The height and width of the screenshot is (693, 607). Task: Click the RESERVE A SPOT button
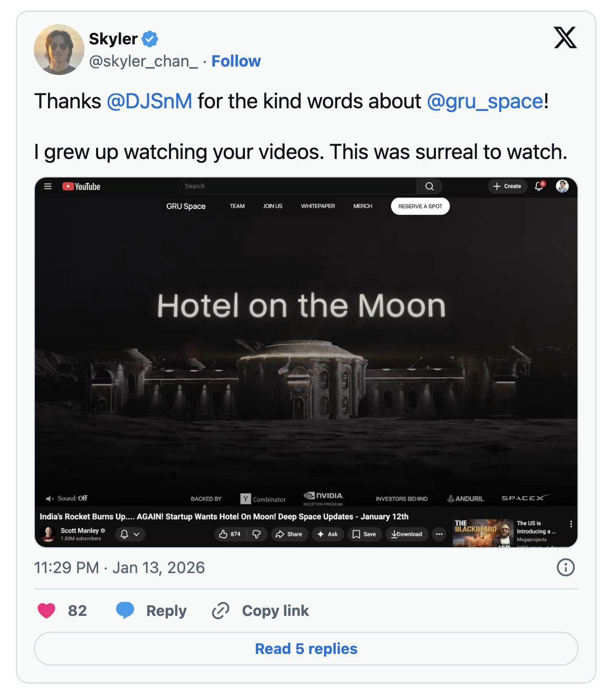(x=420, y=206)
